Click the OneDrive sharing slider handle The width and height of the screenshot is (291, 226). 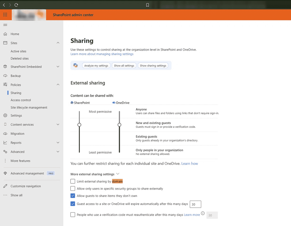(x=119, y=125)
